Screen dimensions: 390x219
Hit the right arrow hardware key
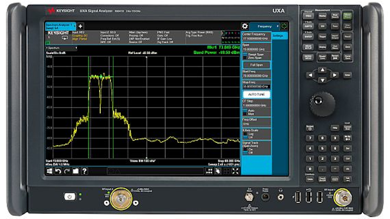[335, 75]
